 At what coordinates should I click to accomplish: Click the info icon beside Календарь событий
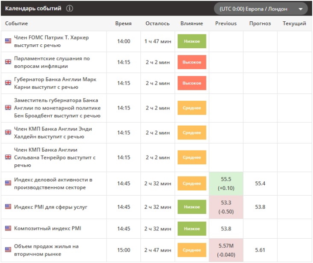coord(70,8)
